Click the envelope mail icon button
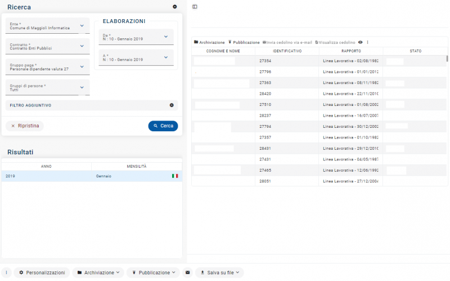The height and width of the screenshot is (281, 450). (x=187, y=273)
